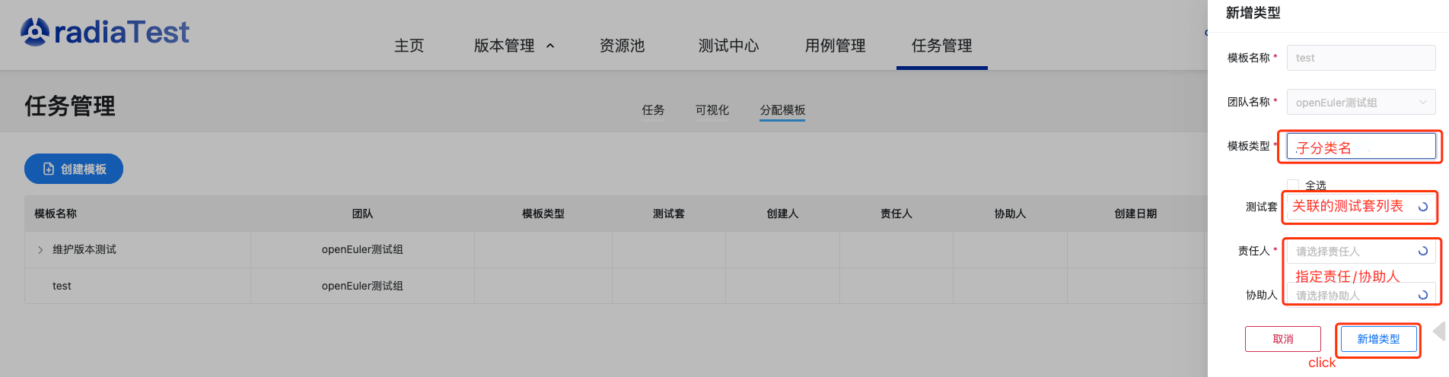Focus the 模板类型 input field
Viewport: 1449px width, 377px height.
click(x=1360, y=147)
